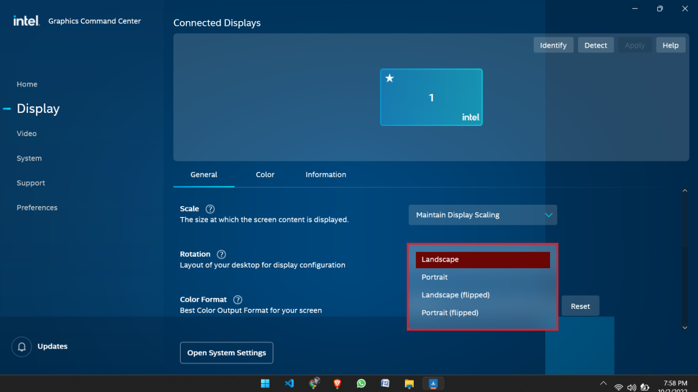Click the Updates bell icon

[21, 346]
